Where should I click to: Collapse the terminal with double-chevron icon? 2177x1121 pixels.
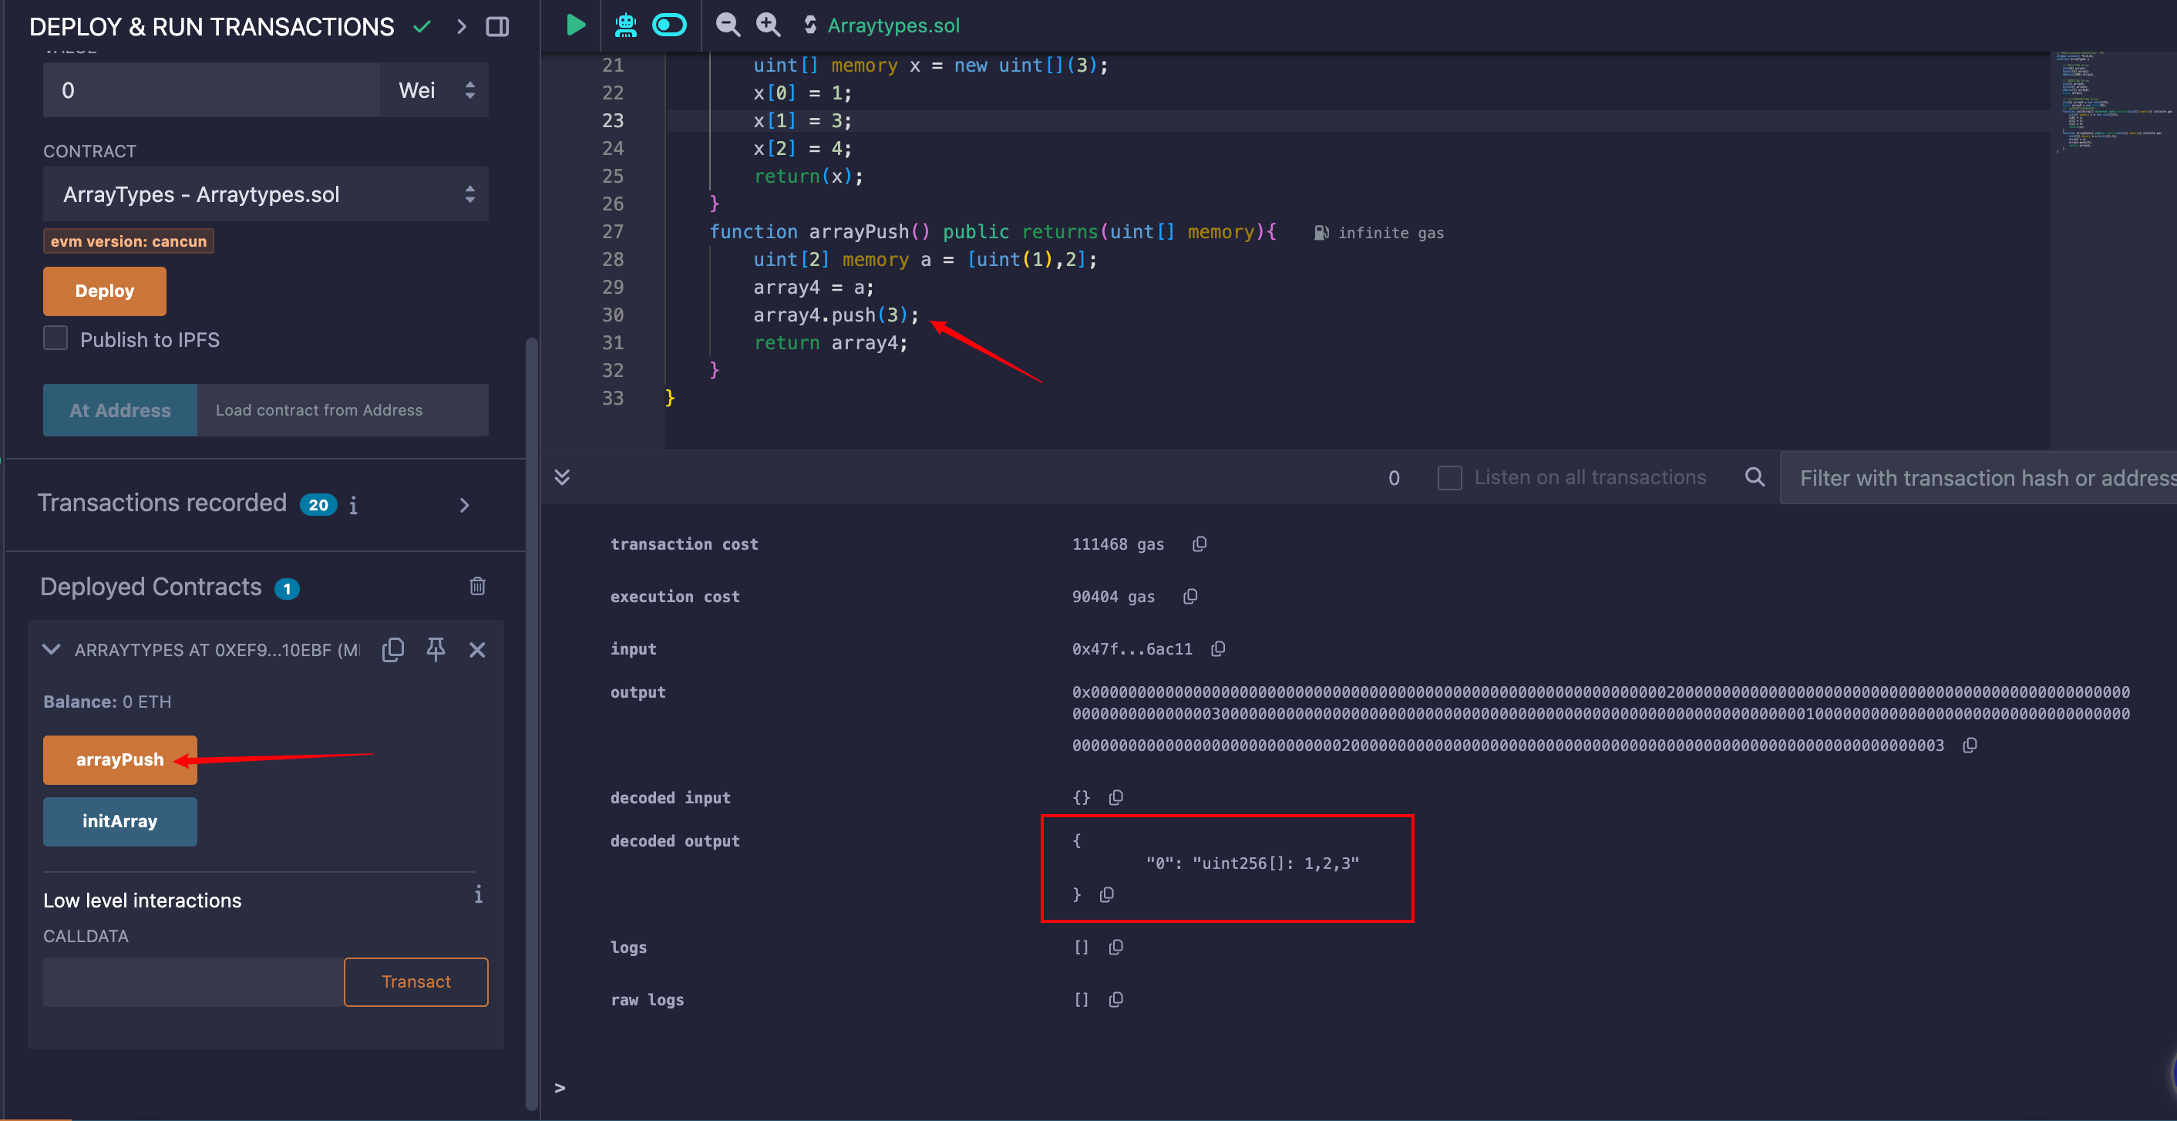pyautogui.click(x=562, y=476)
